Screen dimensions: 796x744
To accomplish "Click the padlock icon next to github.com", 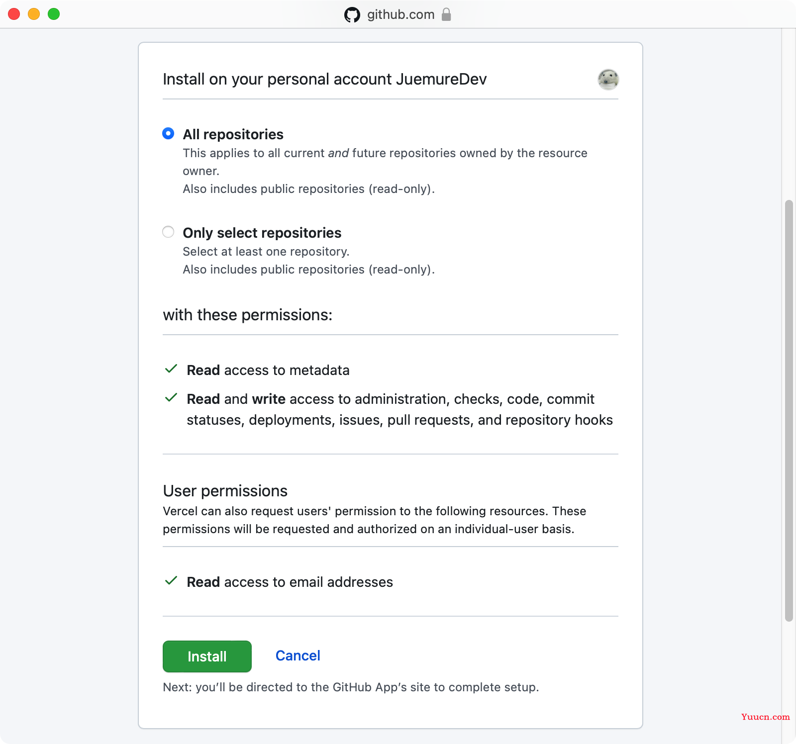I will [446, 14].
